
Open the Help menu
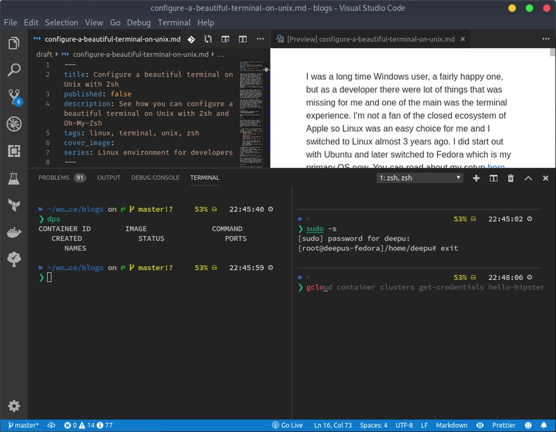pyautogui.click(x=206, y=23)
